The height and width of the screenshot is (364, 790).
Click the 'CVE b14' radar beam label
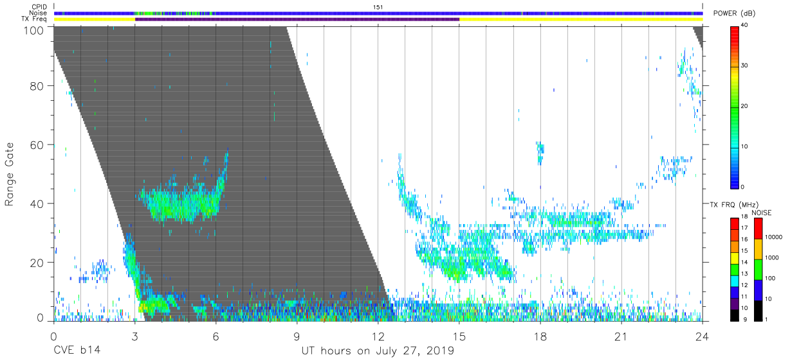(x=77, y=351)
